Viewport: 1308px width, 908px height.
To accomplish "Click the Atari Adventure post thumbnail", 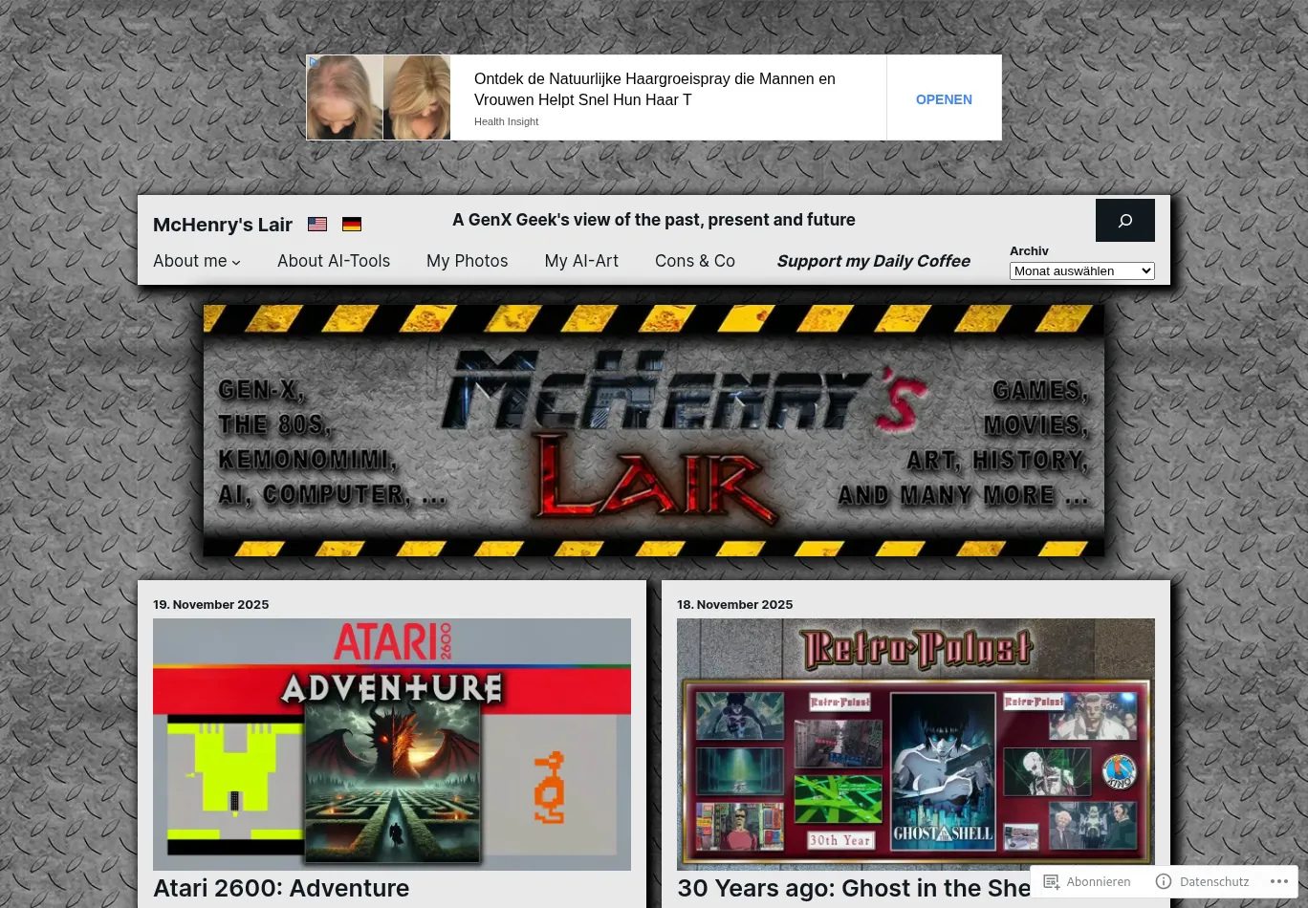I will (392, 744).
